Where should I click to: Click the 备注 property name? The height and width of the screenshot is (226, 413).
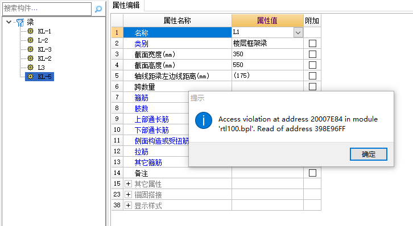pos(141,173)
